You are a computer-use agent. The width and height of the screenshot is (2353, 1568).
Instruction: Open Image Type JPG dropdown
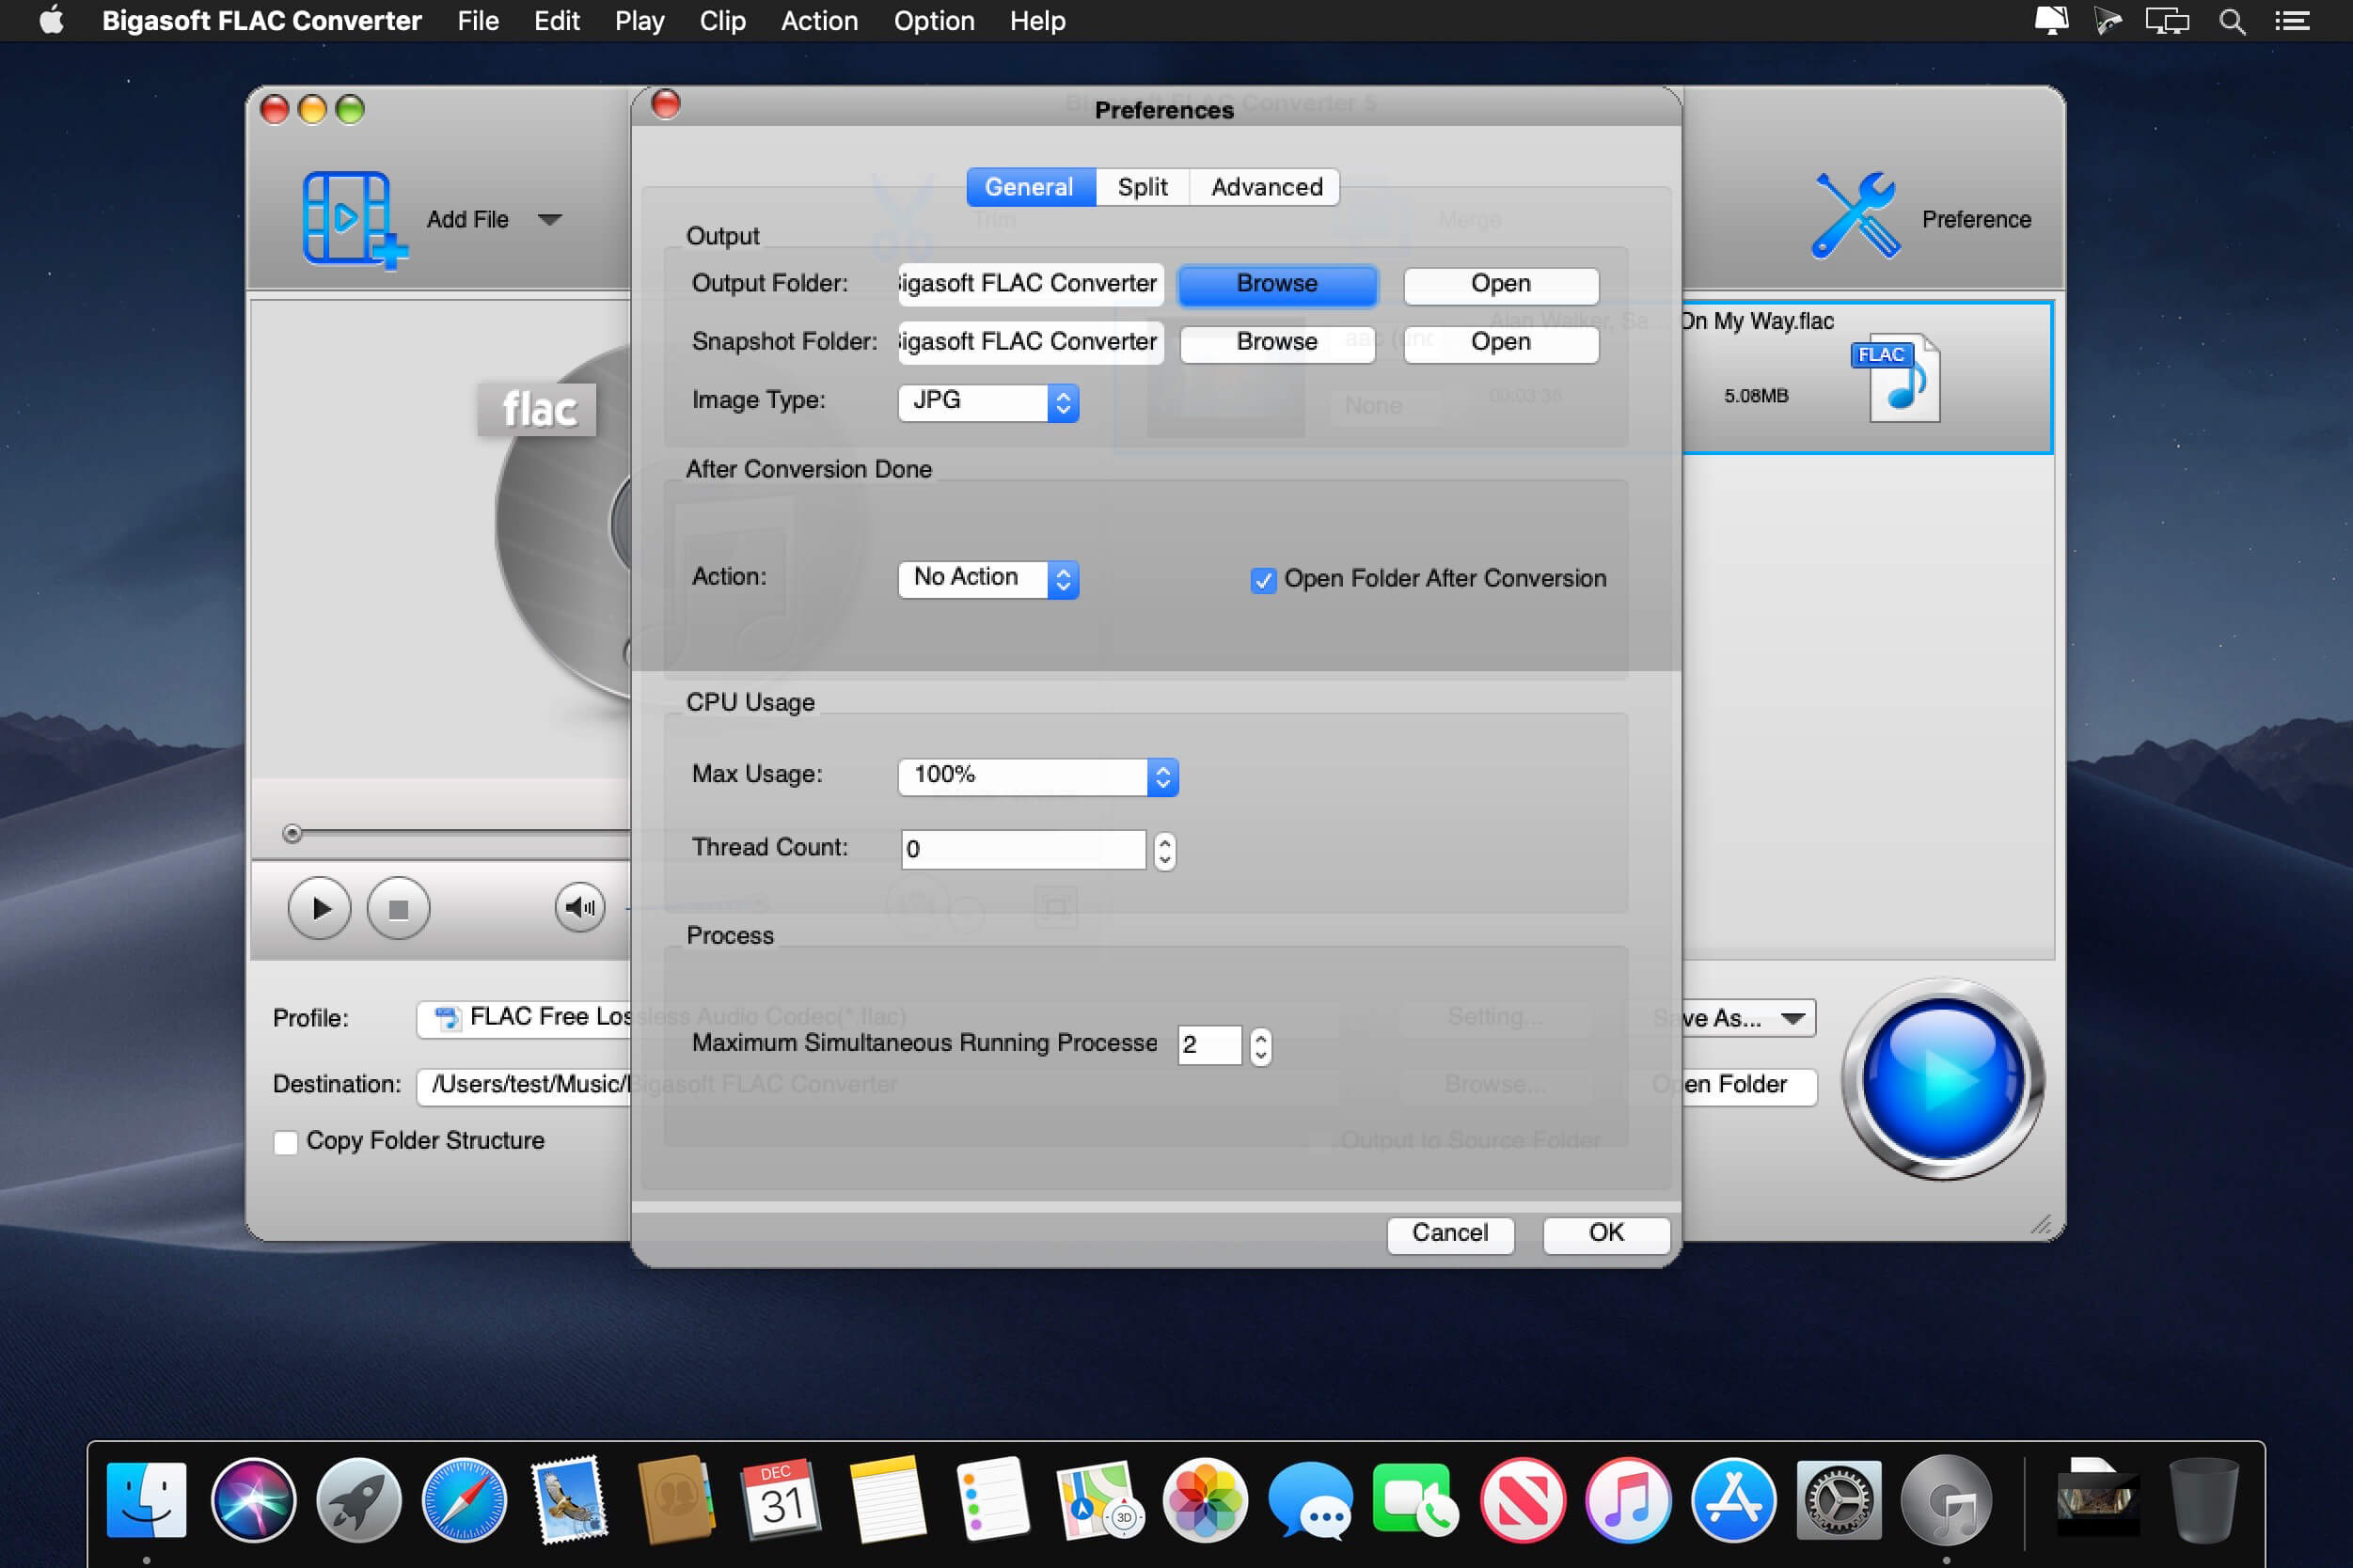988,402
